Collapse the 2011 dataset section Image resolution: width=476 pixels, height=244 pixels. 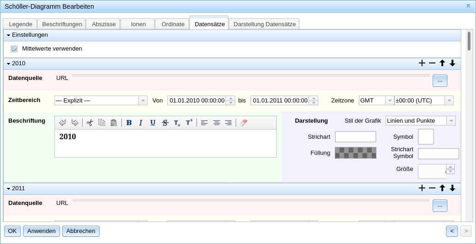[8, 188]
